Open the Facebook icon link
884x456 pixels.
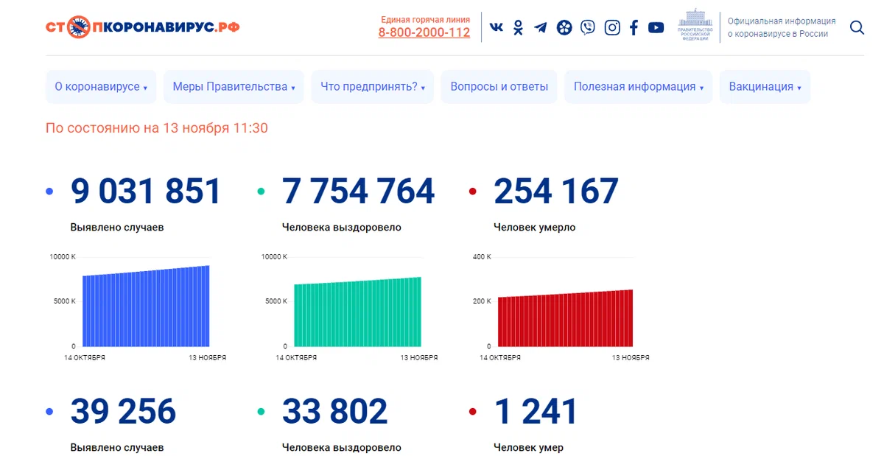click(x=634, y=27)
